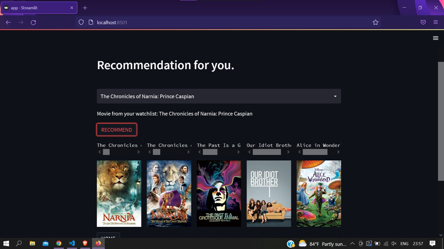Switch the ENG input language
The image size is (444, 249).
coord(404,244)
